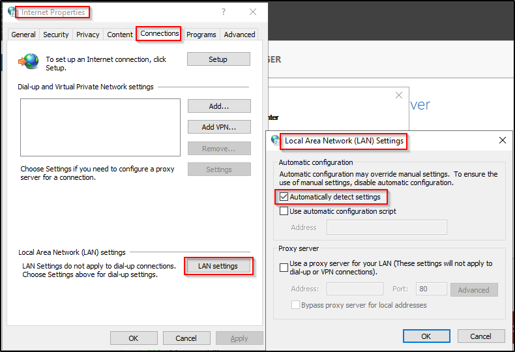Open the Security tab

(55, 35)
